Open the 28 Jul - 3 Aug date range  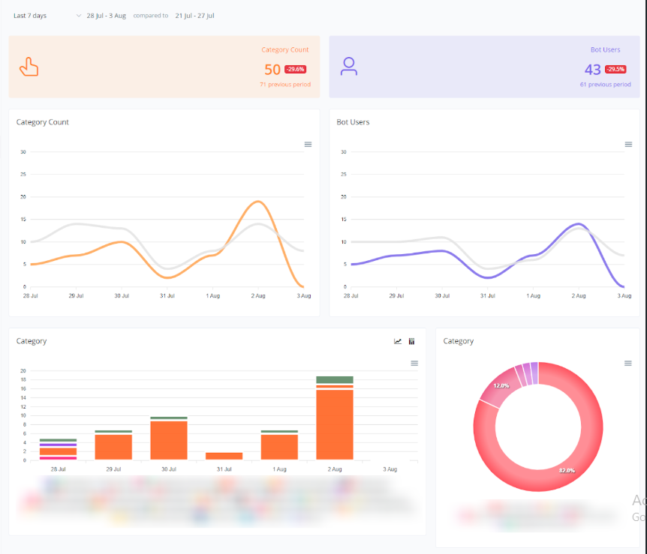106,15
